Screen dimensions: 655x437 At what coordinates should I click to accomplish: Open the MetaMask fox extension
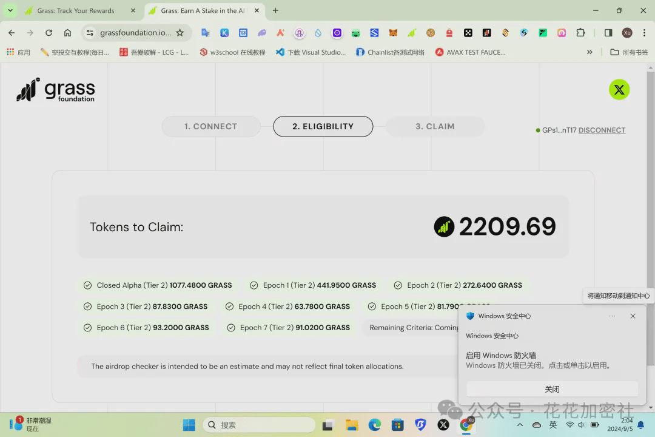coord(393,33)
